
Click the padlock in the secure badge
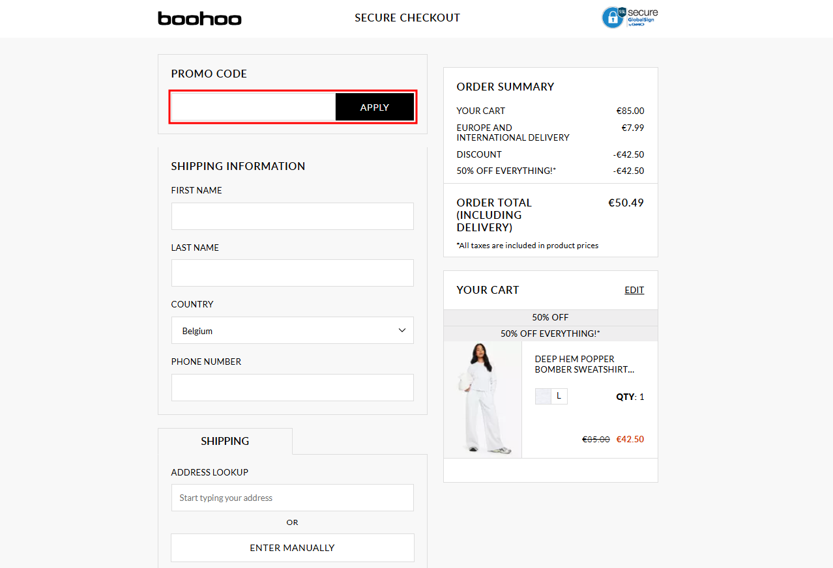pos(611,18)
